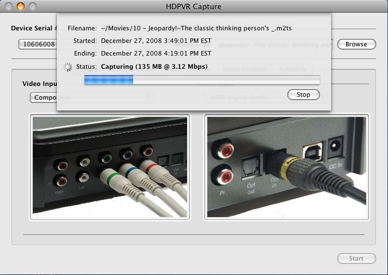
Task: Click the spinning status indicator
Action: pos(68,66)
